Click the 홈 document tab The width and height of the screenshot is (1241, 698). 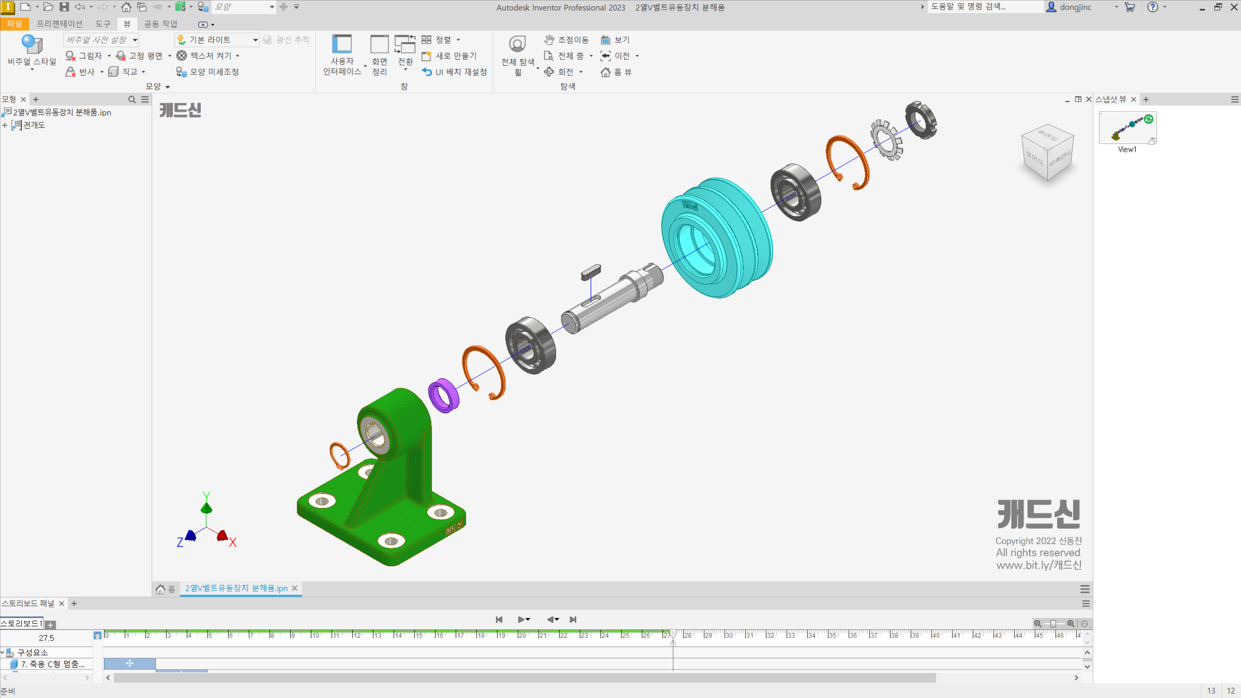pos(166,589)
